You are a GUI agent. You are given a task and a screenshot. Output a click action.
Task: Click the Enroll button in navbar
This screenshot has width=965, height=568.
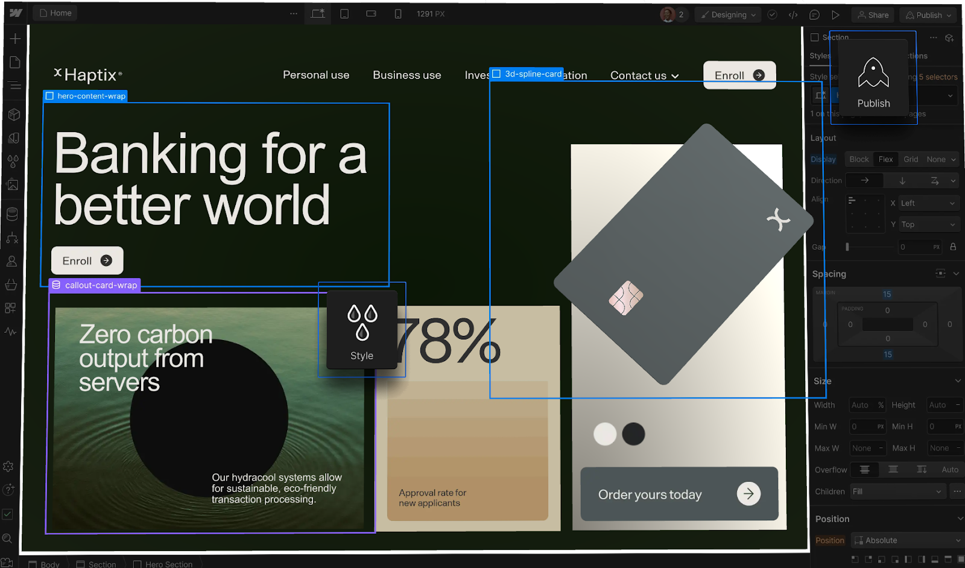[x=739, y=75]
